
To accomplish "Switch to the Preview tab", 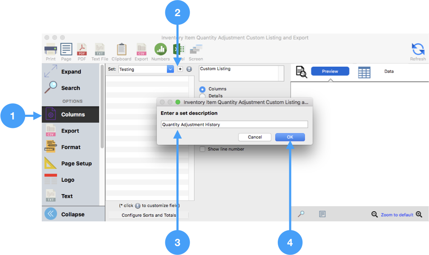I will [x=330, y=71].
